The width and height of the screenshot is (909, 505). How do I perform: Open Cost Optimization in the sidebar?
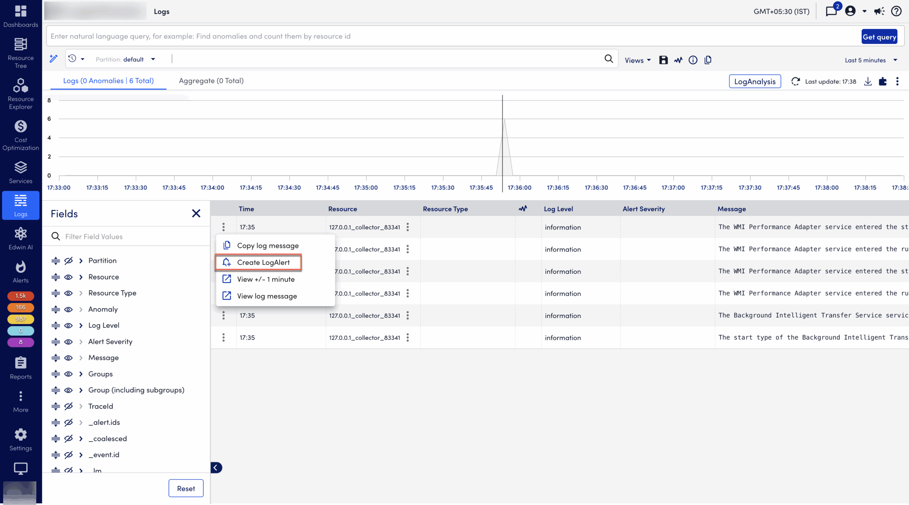20,135
